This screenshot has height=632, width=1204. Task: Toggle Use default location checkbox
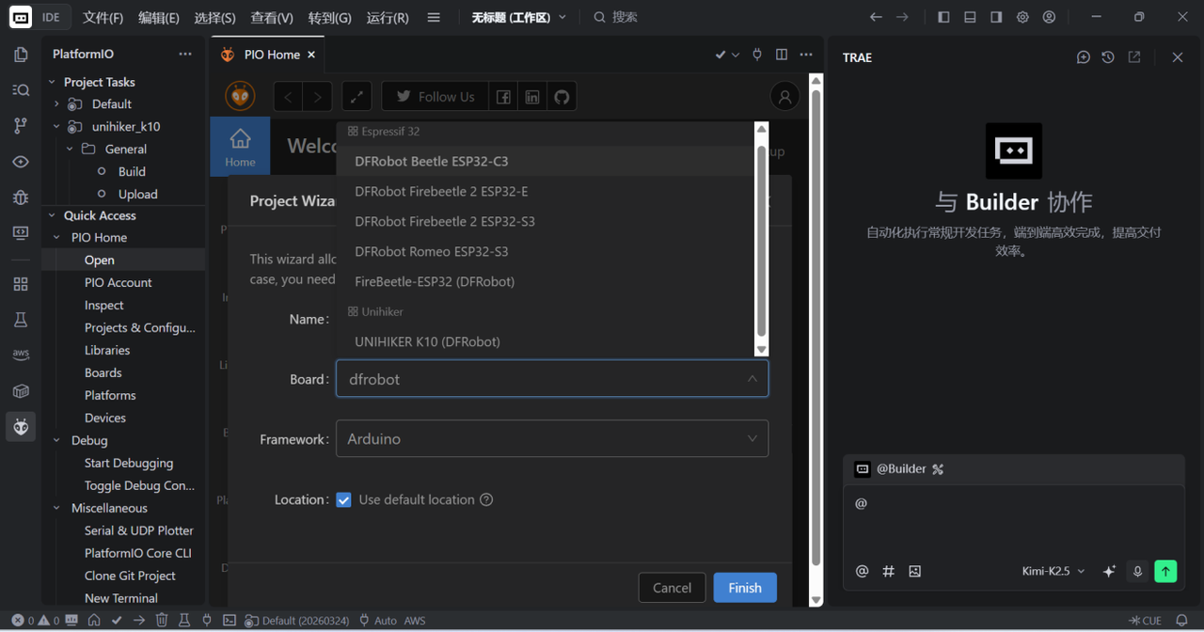344,500
